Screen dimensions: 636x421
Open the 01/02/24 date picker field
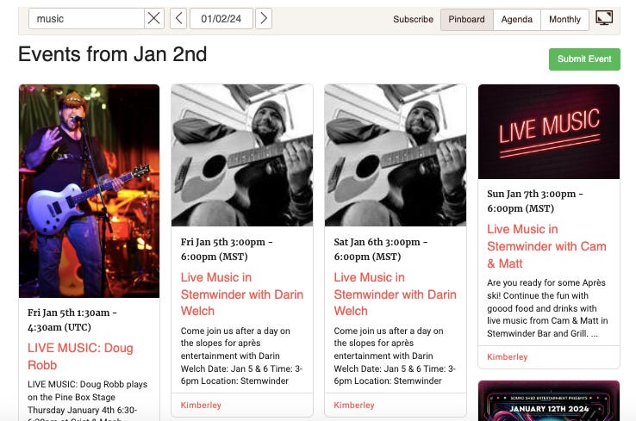tap(221, 19)
